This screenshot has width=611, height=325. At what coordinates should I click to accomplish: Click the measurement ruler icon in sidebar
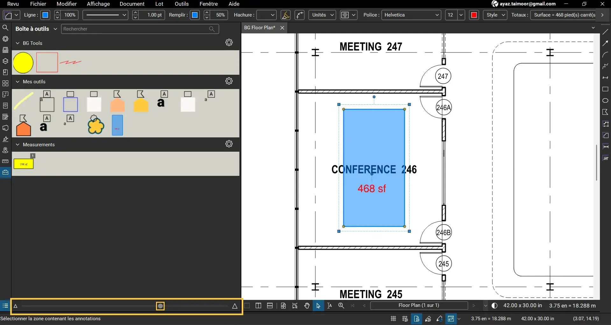pyautogui.click(x=5, y=161)
